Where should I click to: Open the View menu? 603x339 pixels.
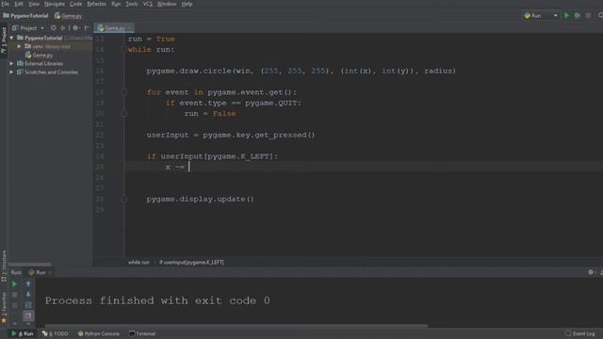(x=34, y=4)
